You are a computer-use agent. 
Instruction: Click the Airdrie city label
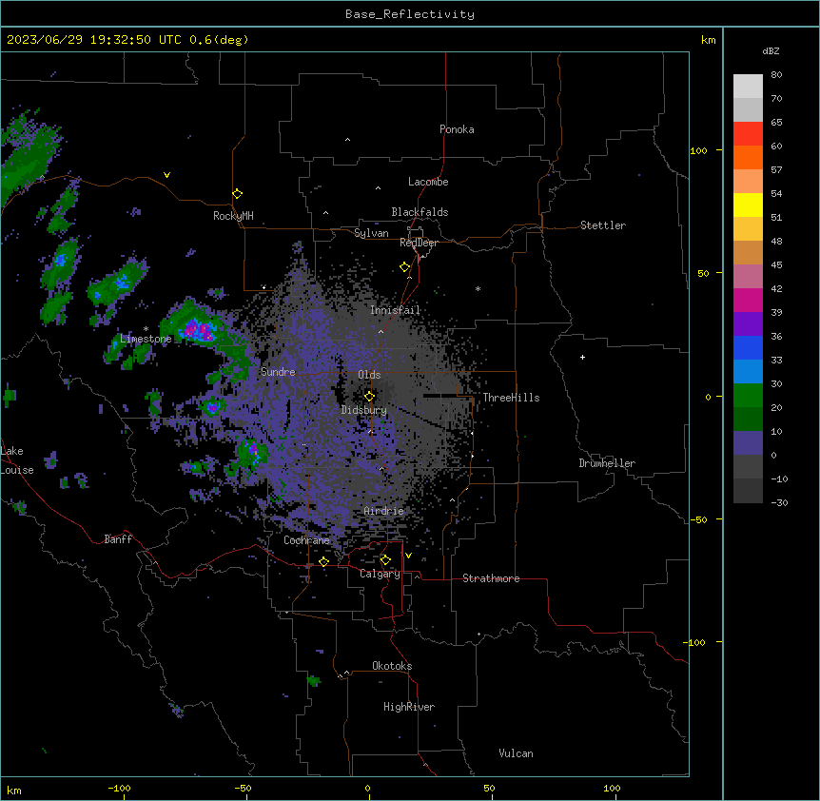pyautogui.click(x=383, y=511)
